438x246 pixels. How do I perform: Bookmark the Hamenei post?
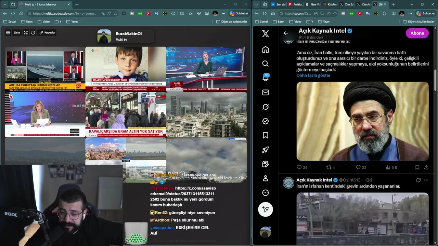pyautogui.click(x=417, y=167)
